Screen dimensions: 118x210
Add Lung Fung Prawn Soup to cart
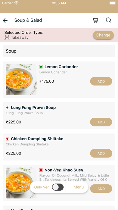pyautogui.click(x=101, y=122)
